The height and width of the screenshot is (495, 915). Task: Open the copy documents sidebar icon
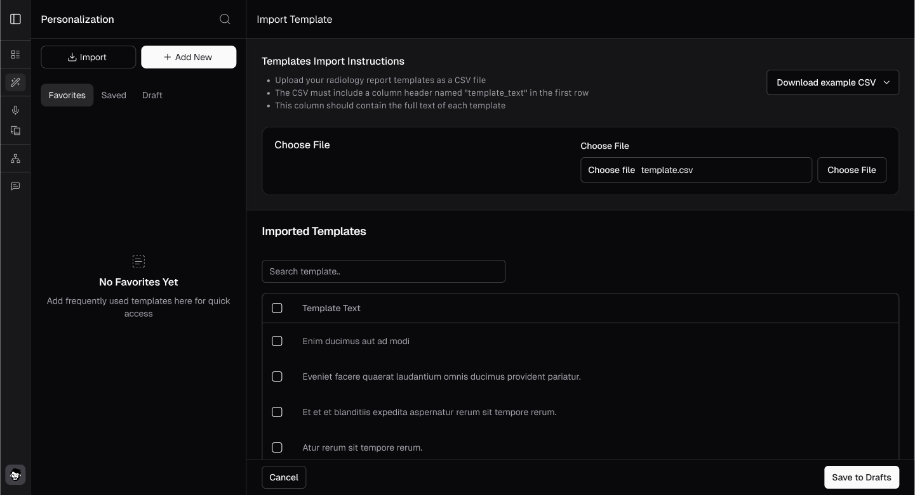click(x=15, y=131)
